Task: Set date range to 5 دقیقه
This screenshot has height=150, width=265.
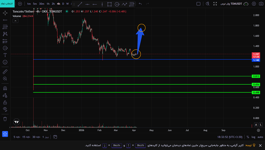Action: coord(17,137)
